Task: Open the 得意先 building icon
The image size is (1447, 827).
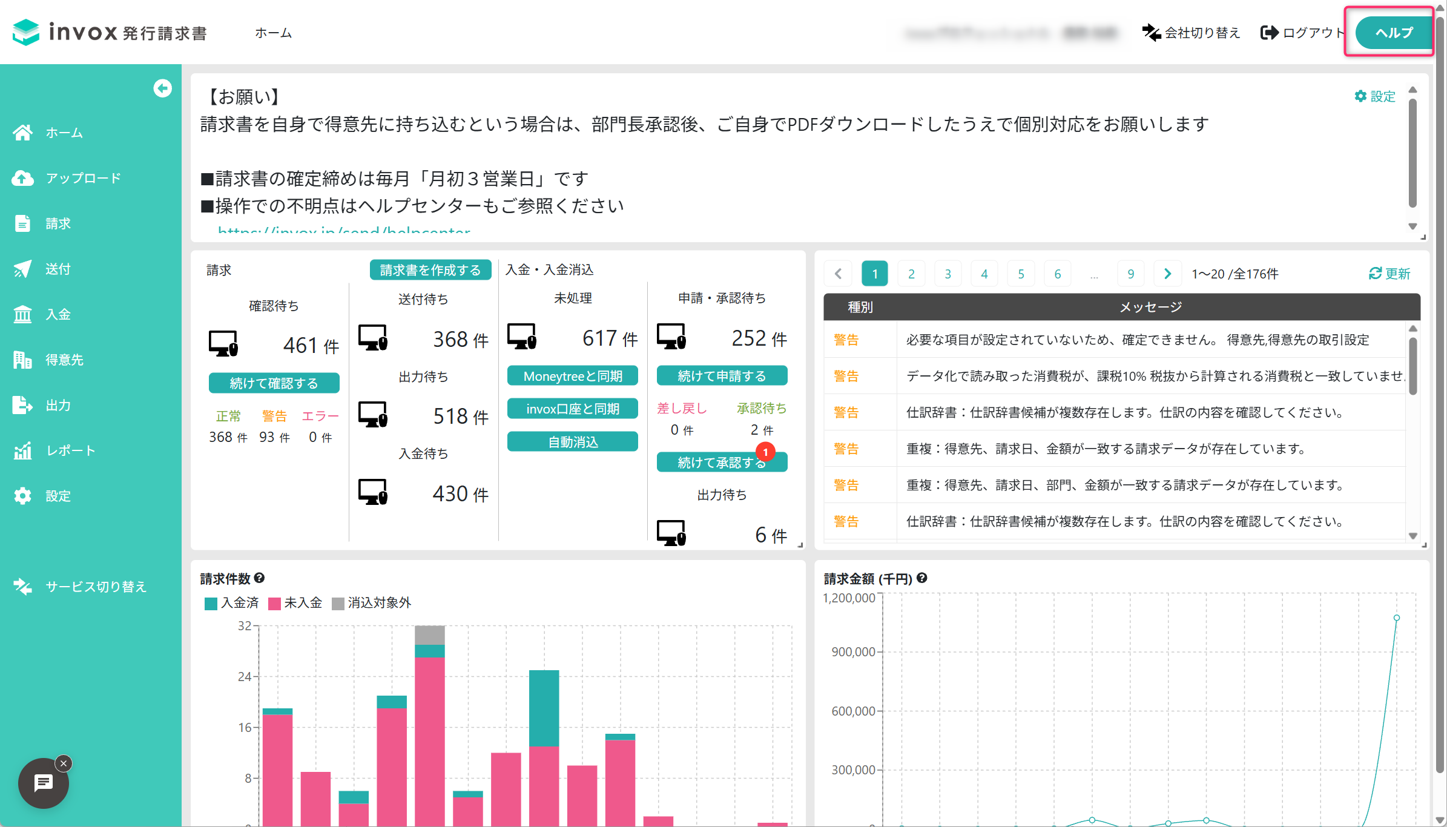Action: 22,360
